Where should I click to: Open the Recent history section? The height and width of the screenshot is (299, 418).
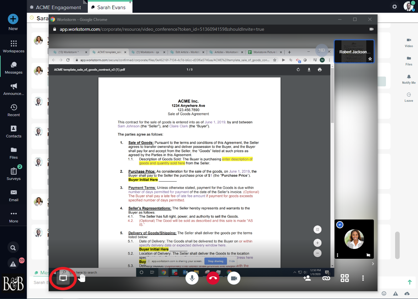pos(13,110)
